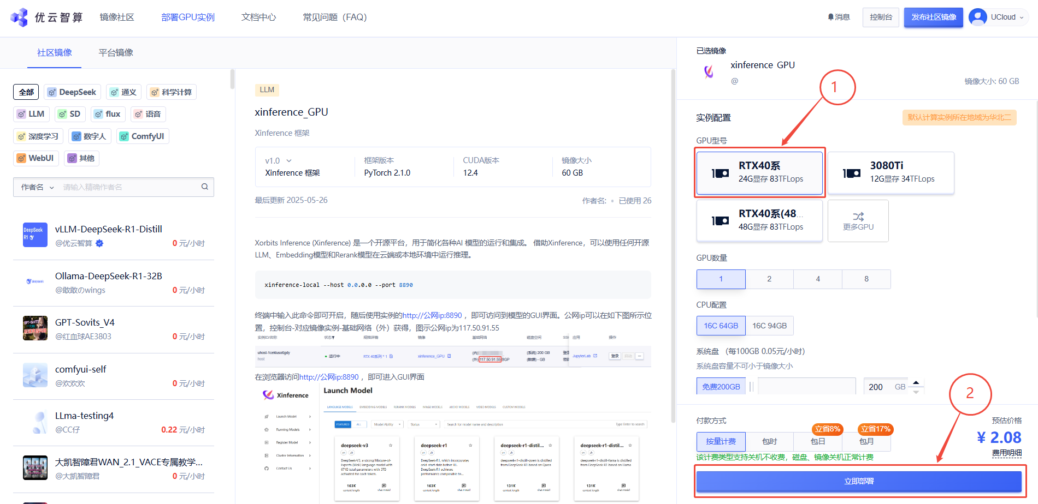Open the 费用明细 cost details link
This screenshot has height=504, width=1038.
(x=1007, y=453)
